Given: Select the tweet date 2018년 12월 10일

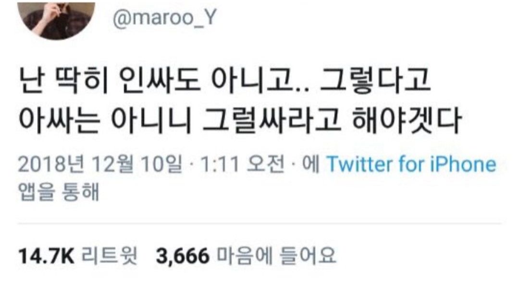Looking at the screenshot, I should 100,164.
